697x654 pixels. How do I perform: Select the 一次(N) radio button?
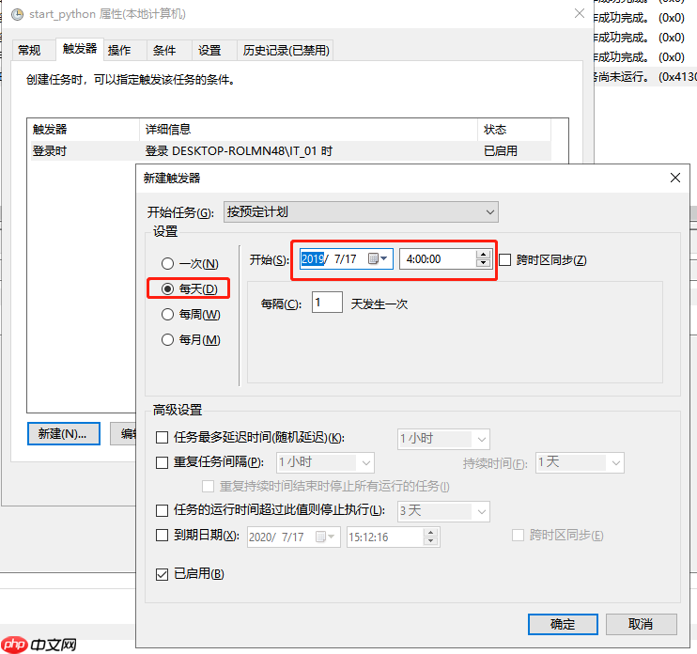(167, 264)
